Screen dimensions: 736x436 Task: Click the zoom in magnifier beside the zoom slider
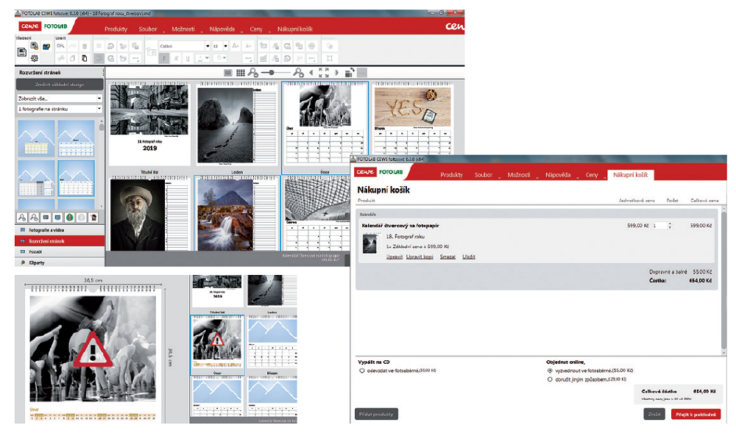(x=298, y=73)
